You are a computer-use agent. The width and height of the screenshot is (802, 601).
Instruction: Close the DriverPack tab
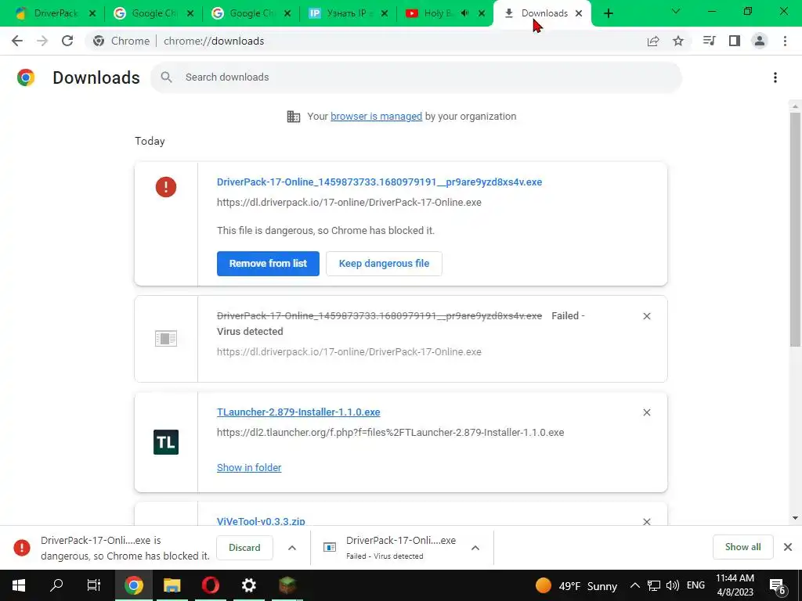(92, 14)
